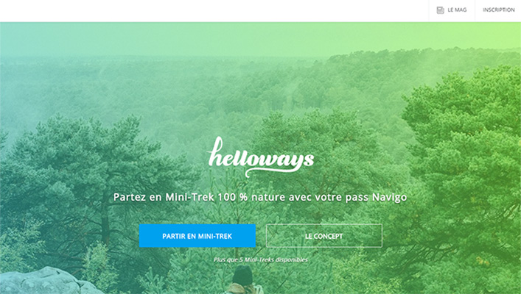Open the LE CONCEPT outlined button
This screenshot has height=294, width=521.
pos(324,236)
